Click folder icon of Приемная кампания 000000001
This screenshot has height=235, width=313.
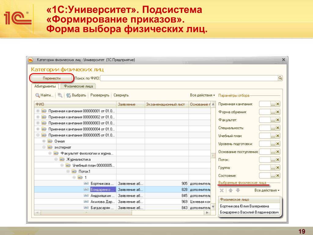point(44,111)
